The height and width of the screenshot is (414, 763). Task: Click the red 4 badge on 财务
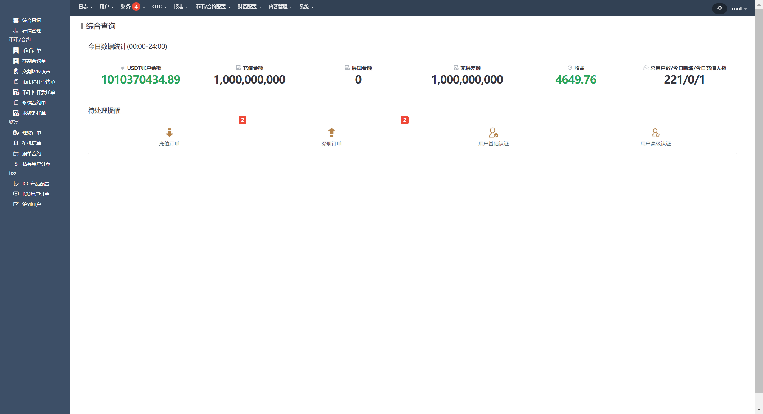click(x=136, y=7)
